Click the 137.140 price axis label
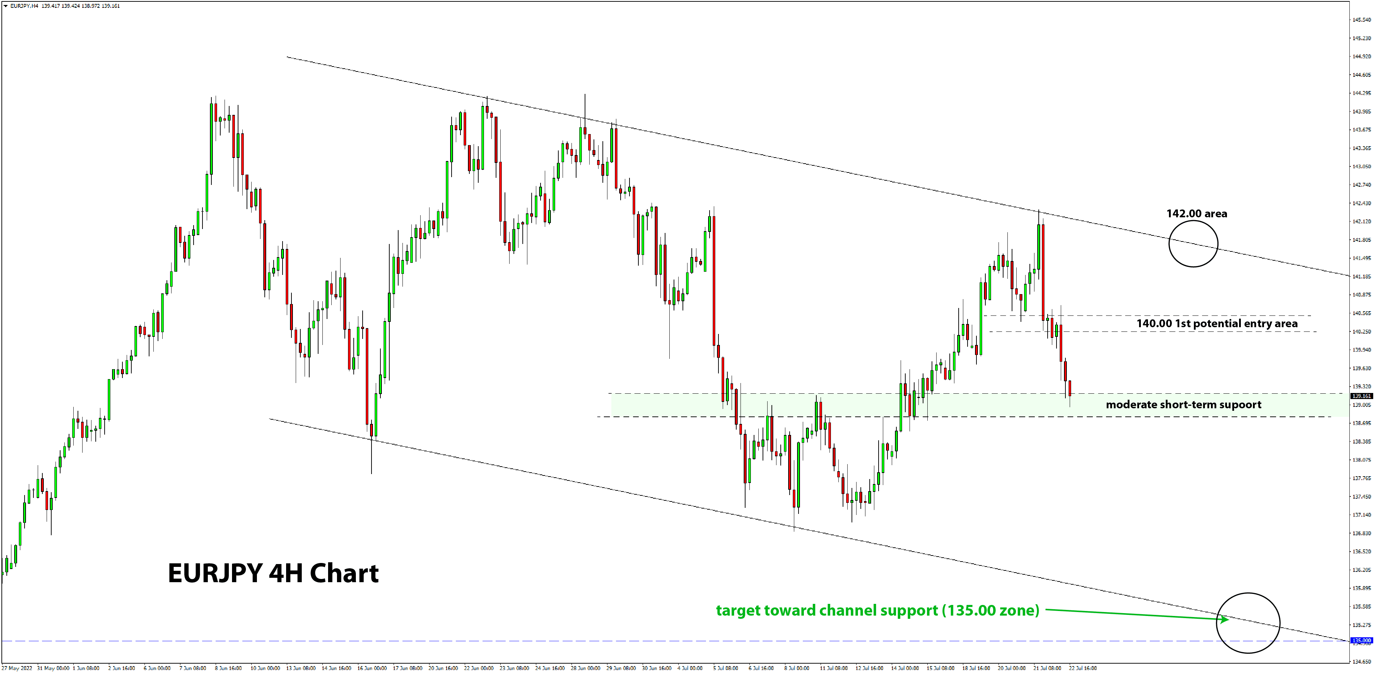Viewport: 1375px width, 675px height. pos(1361,515)
